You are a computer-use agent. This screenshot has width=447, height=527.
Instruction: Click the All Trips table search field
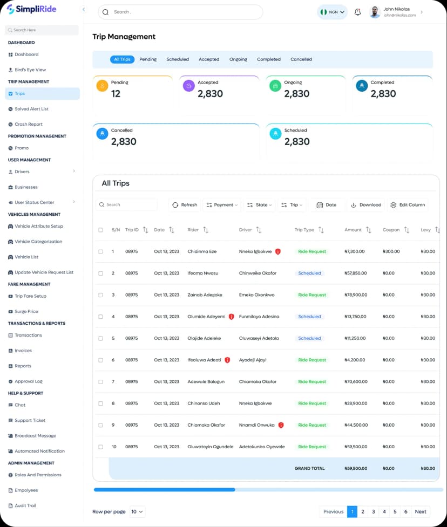pyautogui.click(x=127, y=204)
